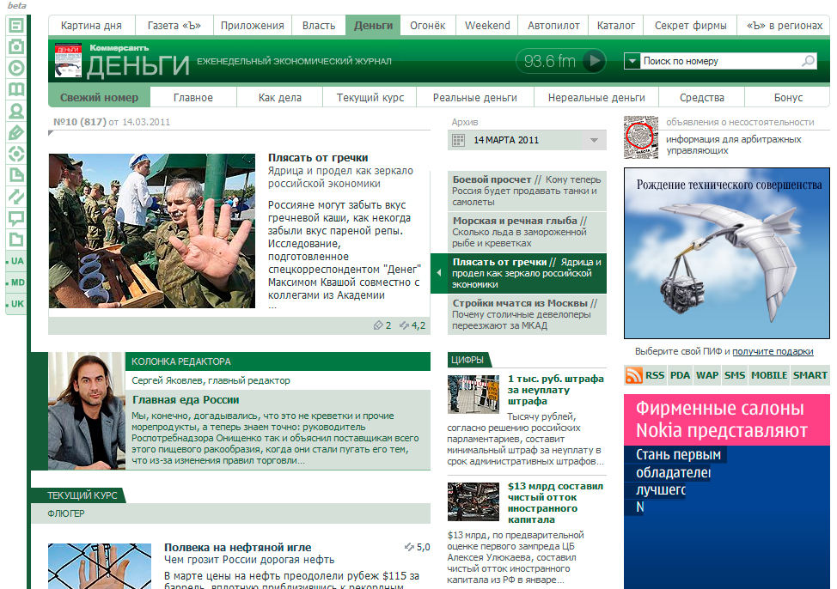Open the WAP version link

(x=706, y=375)
